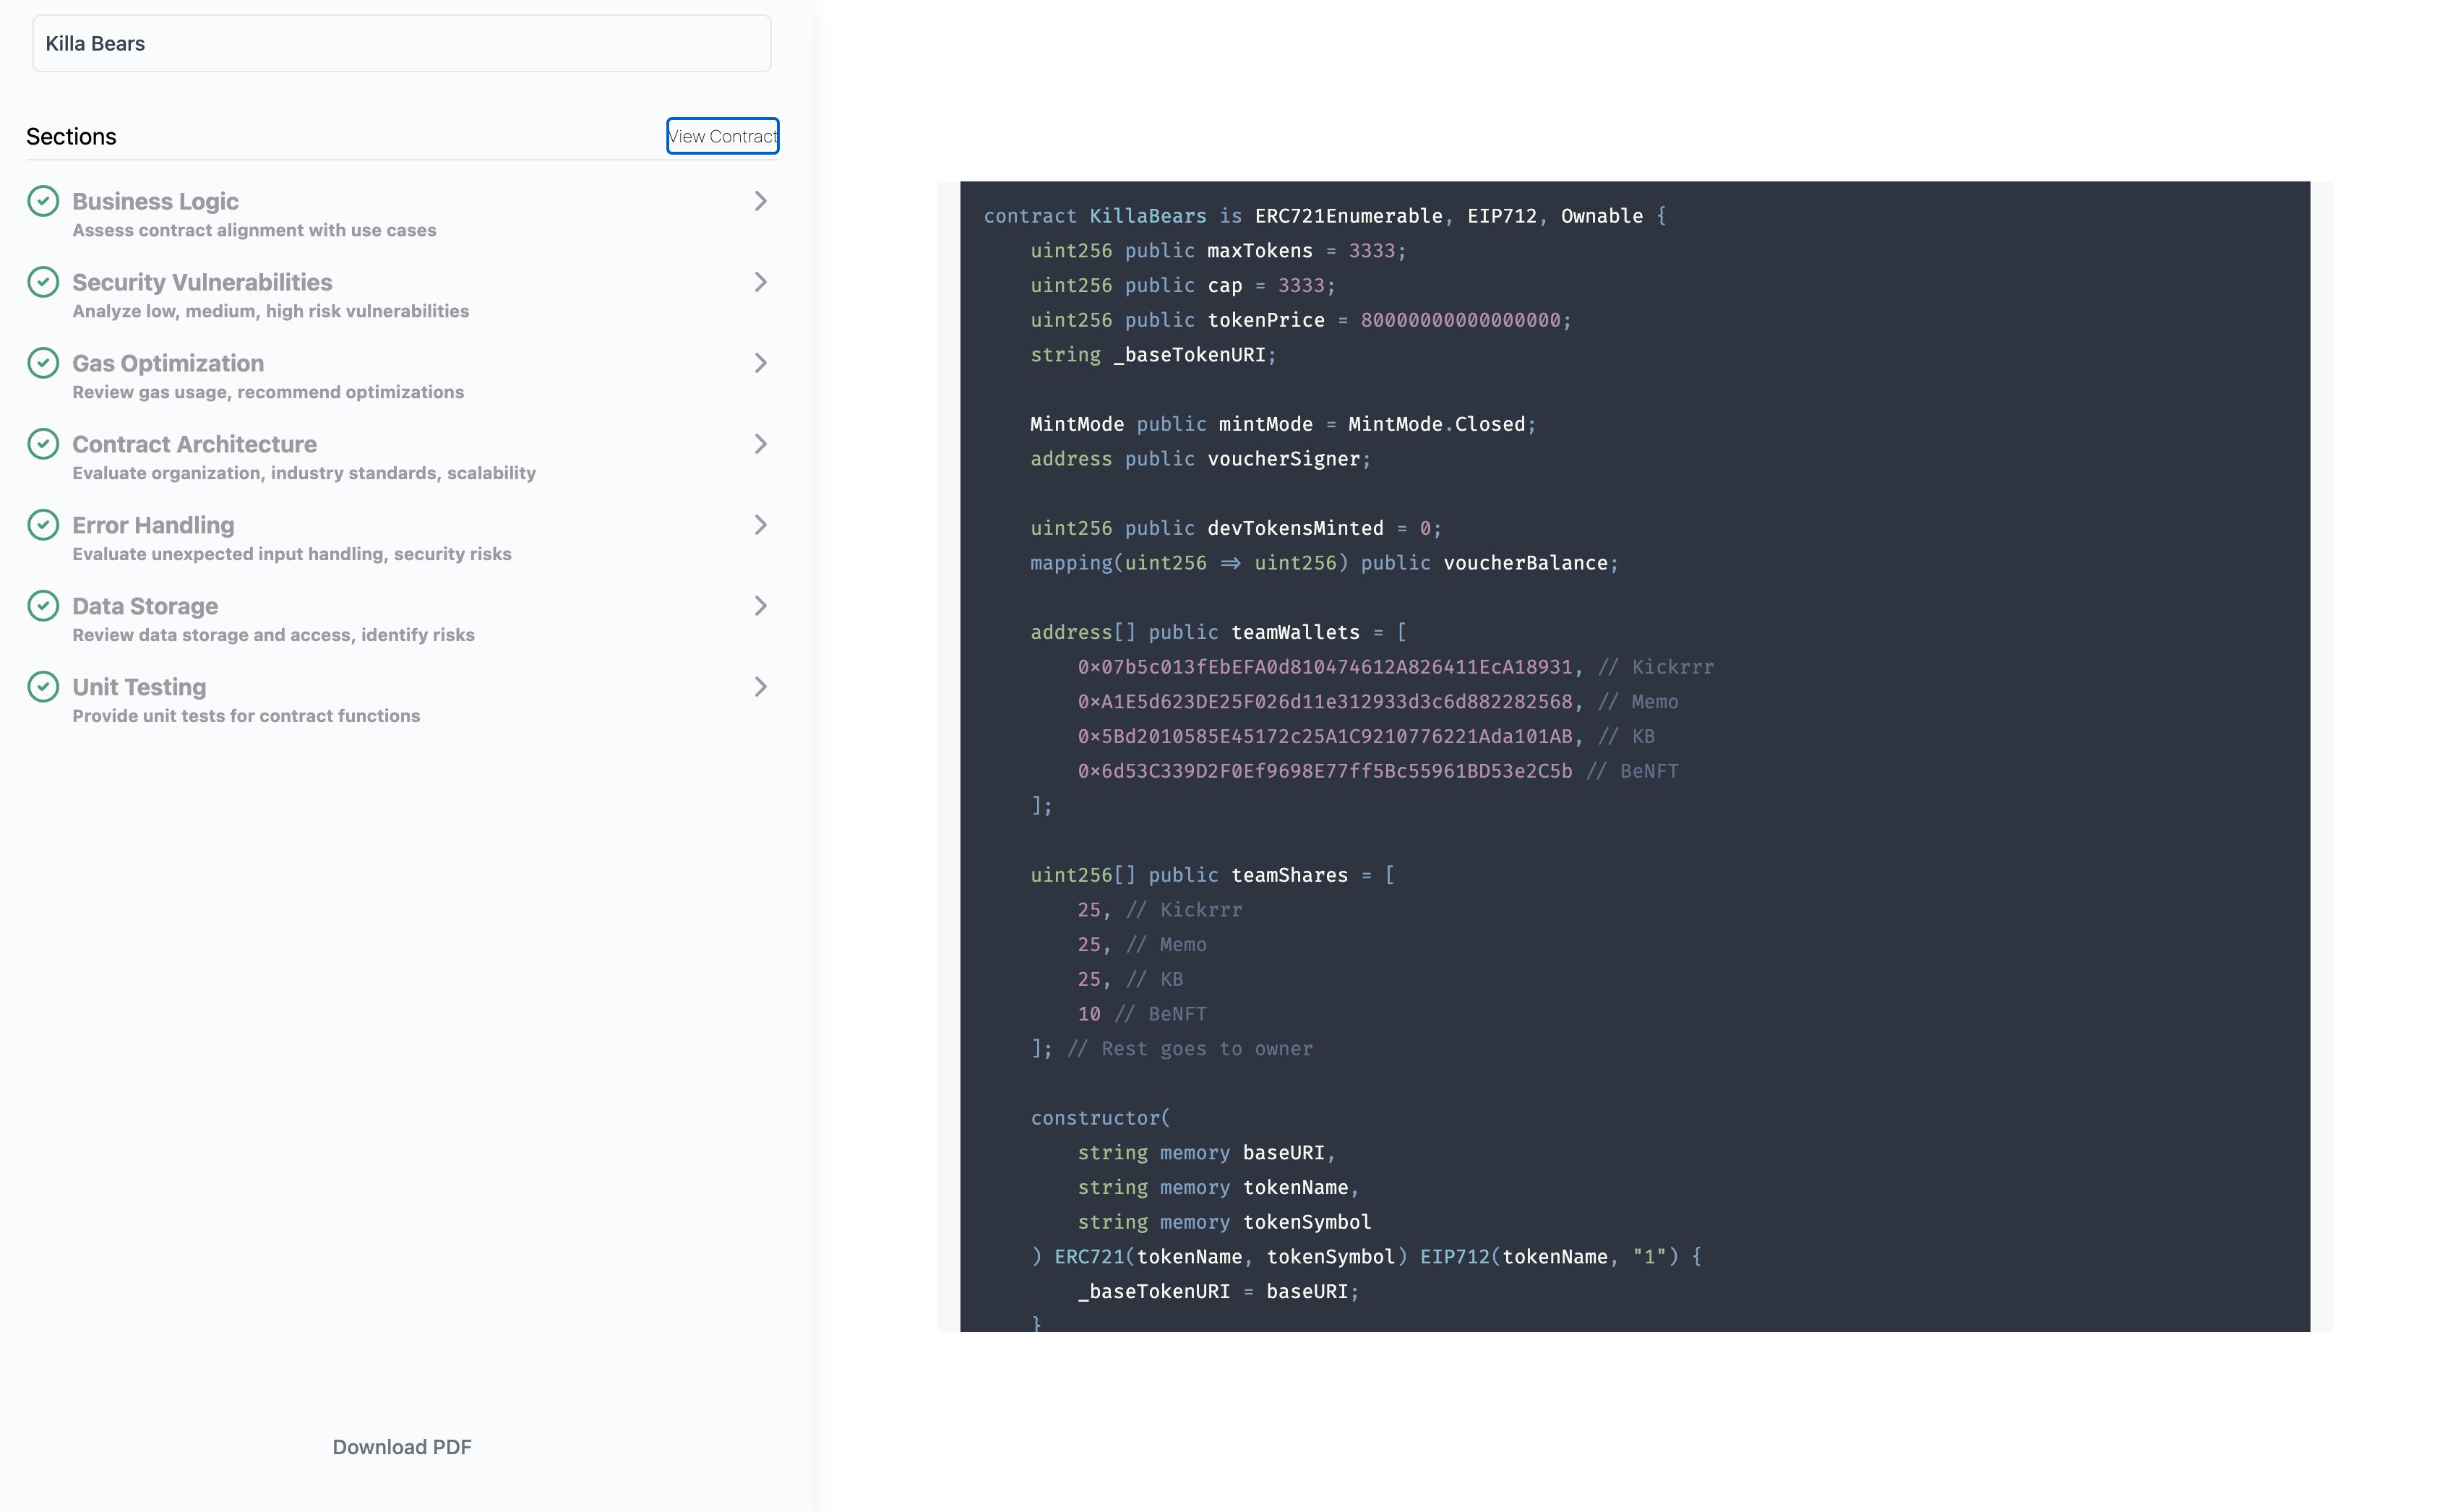Click the '_baseTokenURI = baseURI;' assignment line
The height and width of the screenshot is (1512, 2450).
click(1218, 1291)
